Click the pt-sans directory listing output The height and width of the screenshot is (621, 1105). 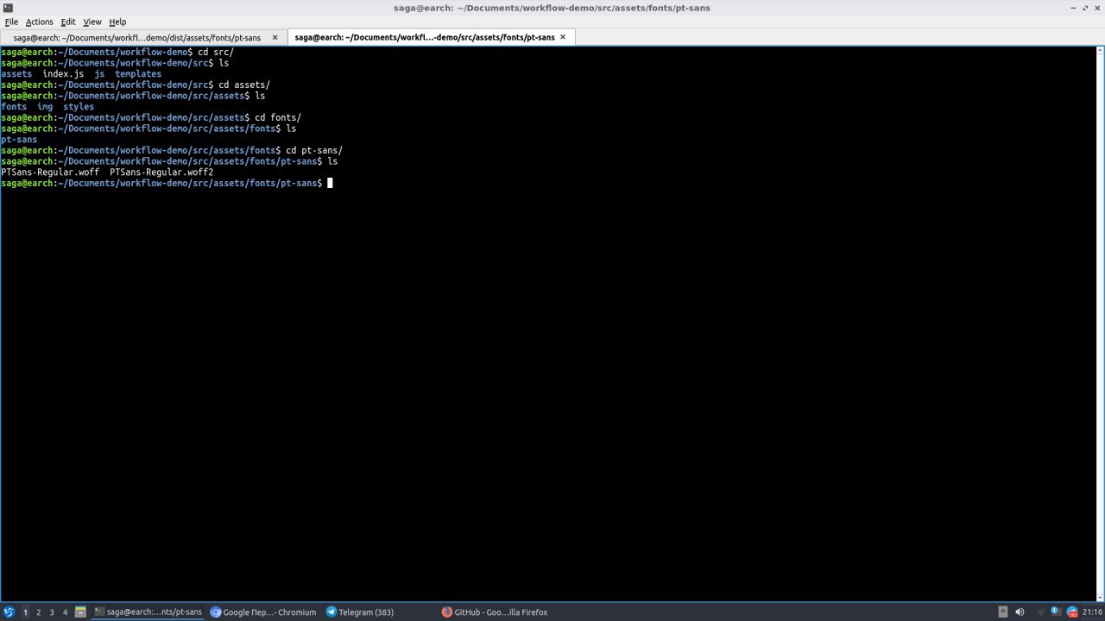click(19, 140)
